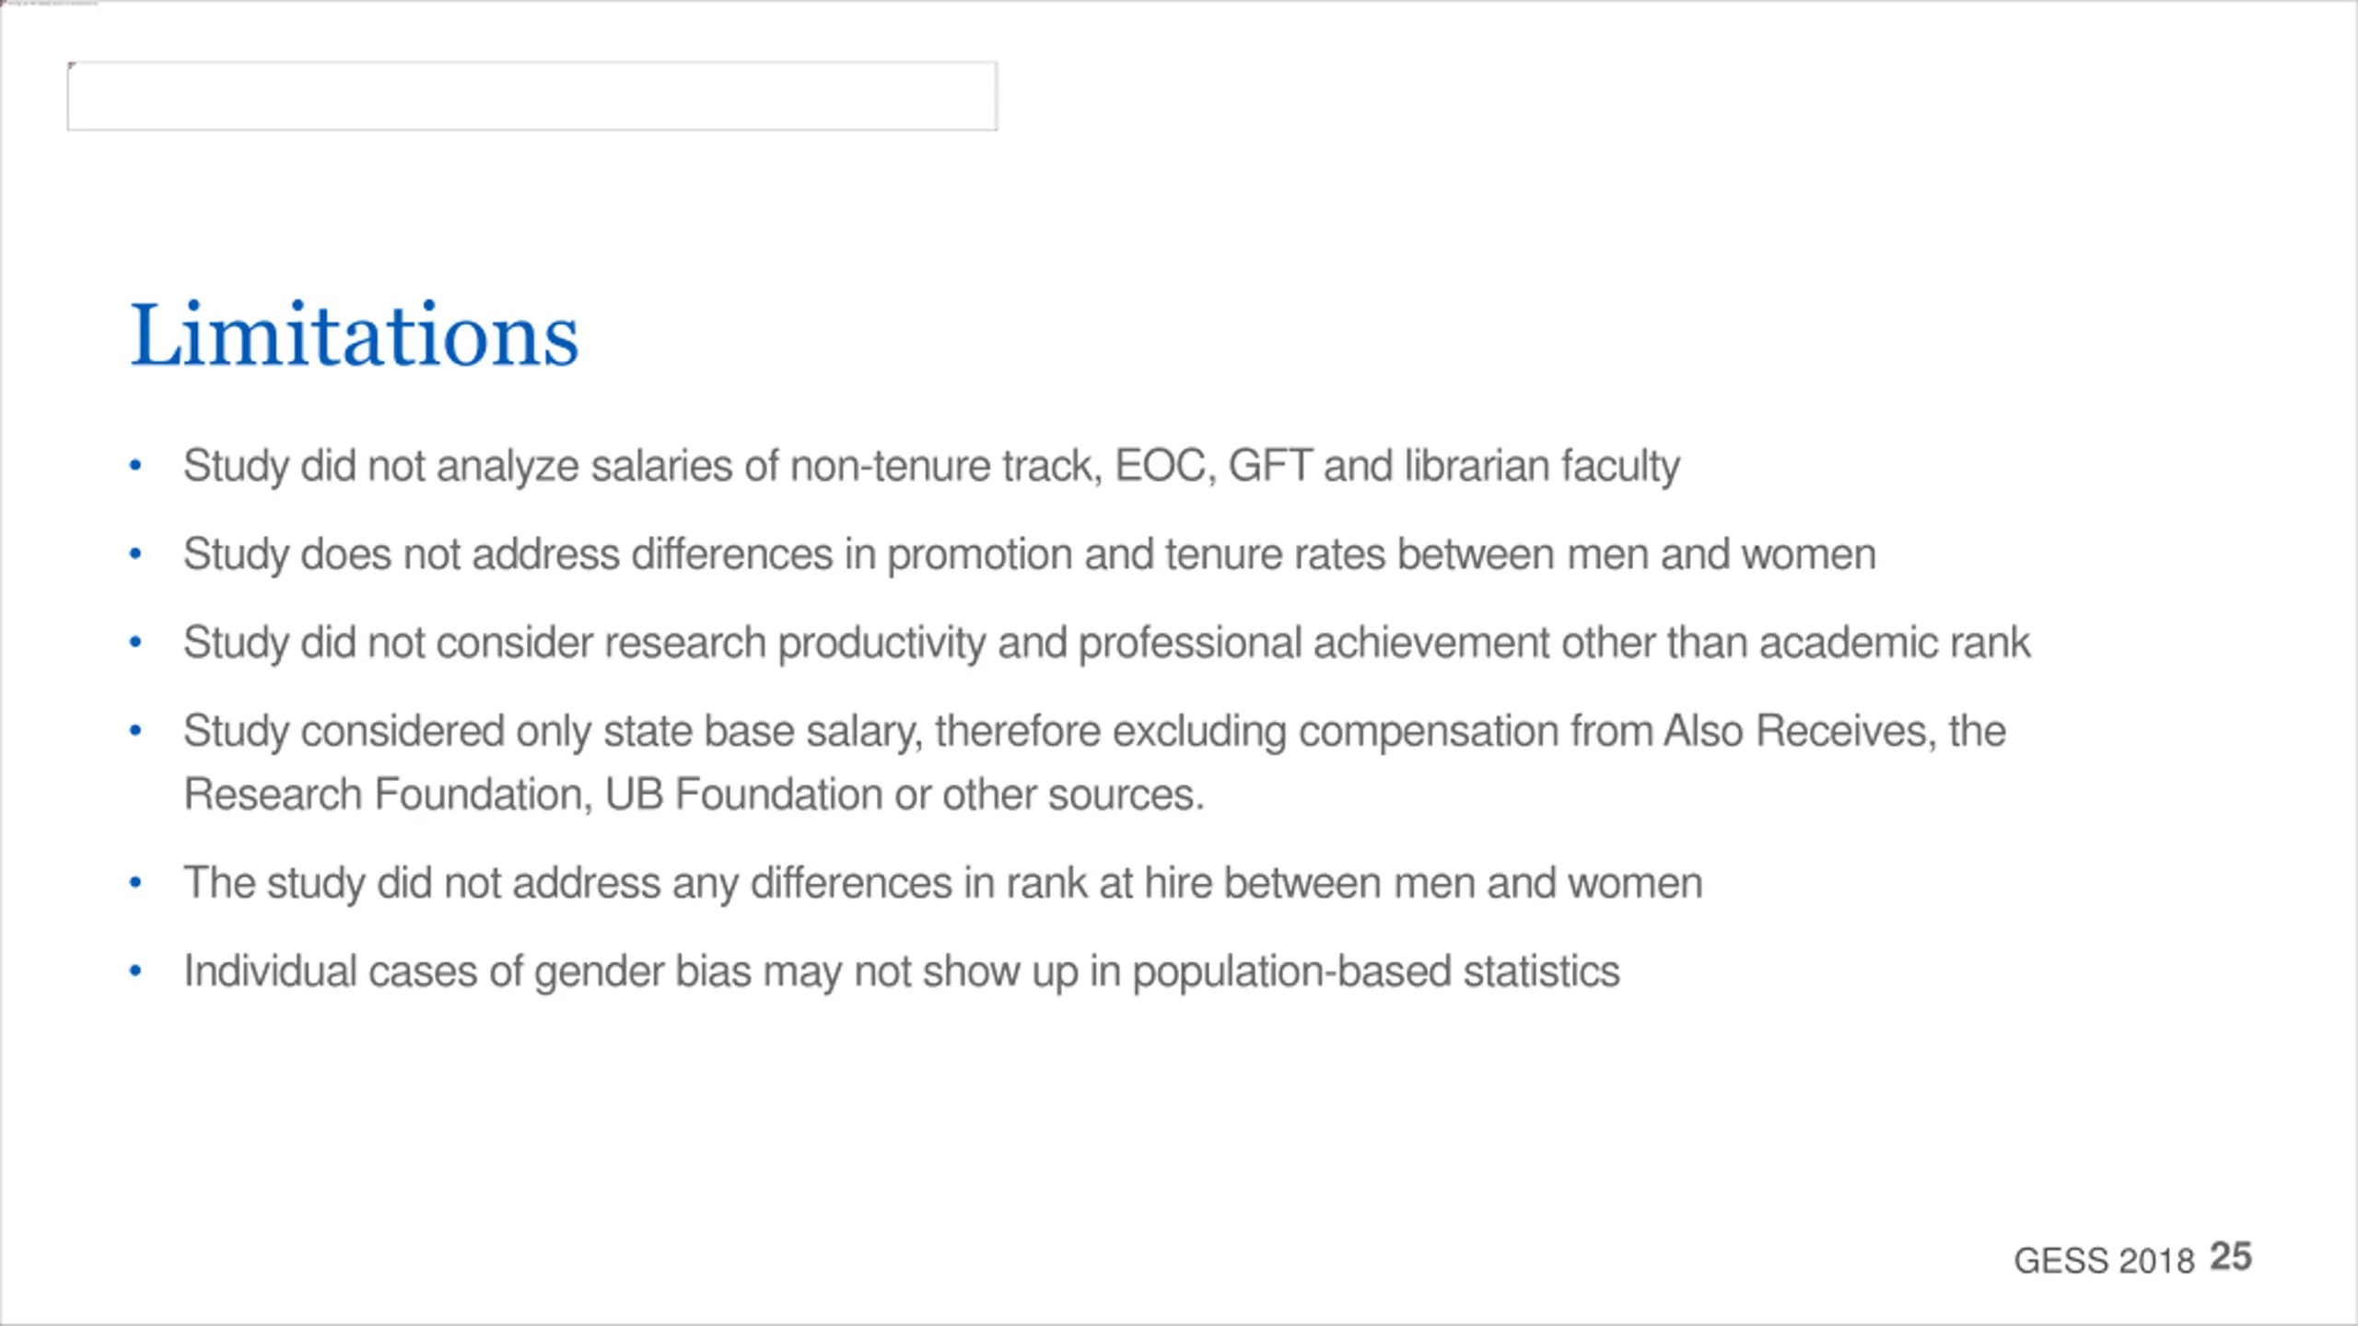2358x1326 pixels.
Task: Click the bullet dot before "Study did not analyze salaries"
Action: (x=135, y=465)
